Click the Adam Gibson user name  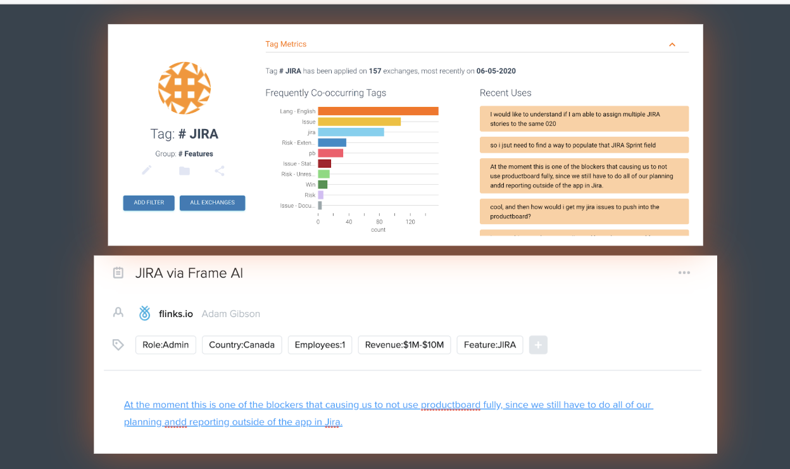pos(231,314)
